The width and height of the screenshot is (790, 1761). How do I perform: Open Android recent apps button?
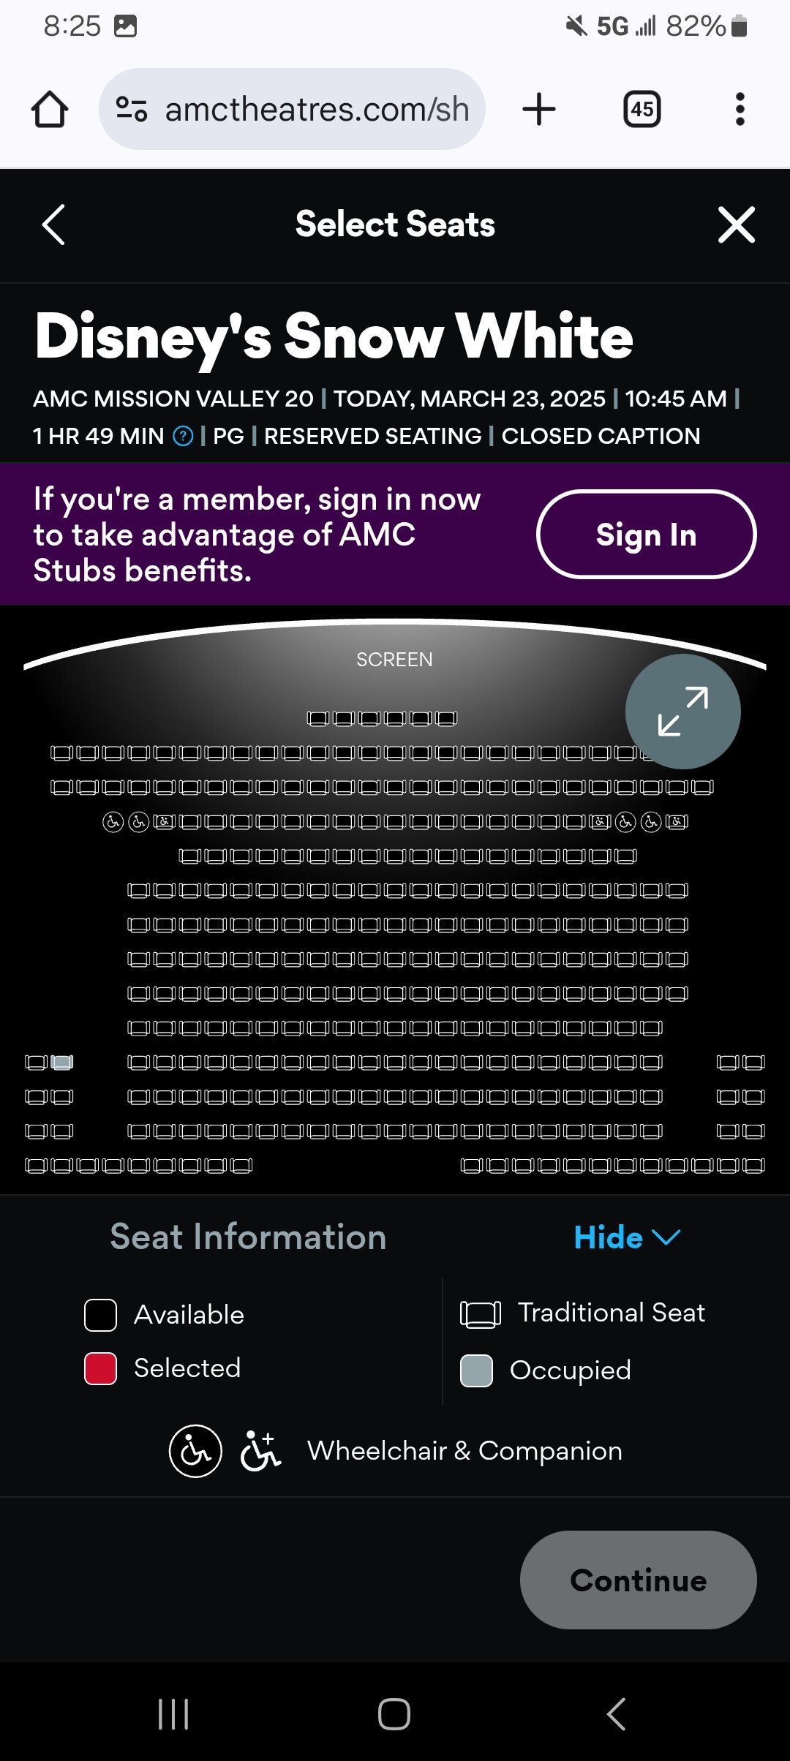173,1713
